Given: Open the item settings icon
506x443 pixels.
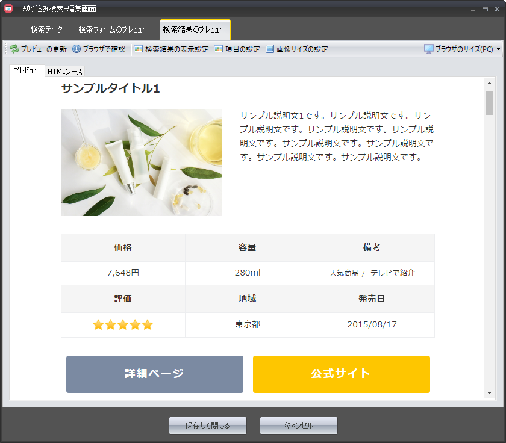Looking at the screenshot, I should (219, 49).
